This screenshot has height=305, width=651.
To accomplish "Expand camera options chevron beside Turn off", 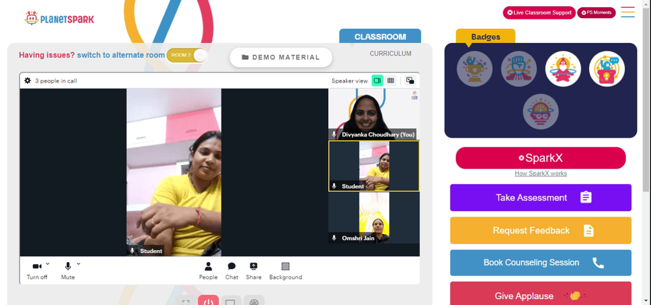I will pyautogui.click(x=48, y=263).
